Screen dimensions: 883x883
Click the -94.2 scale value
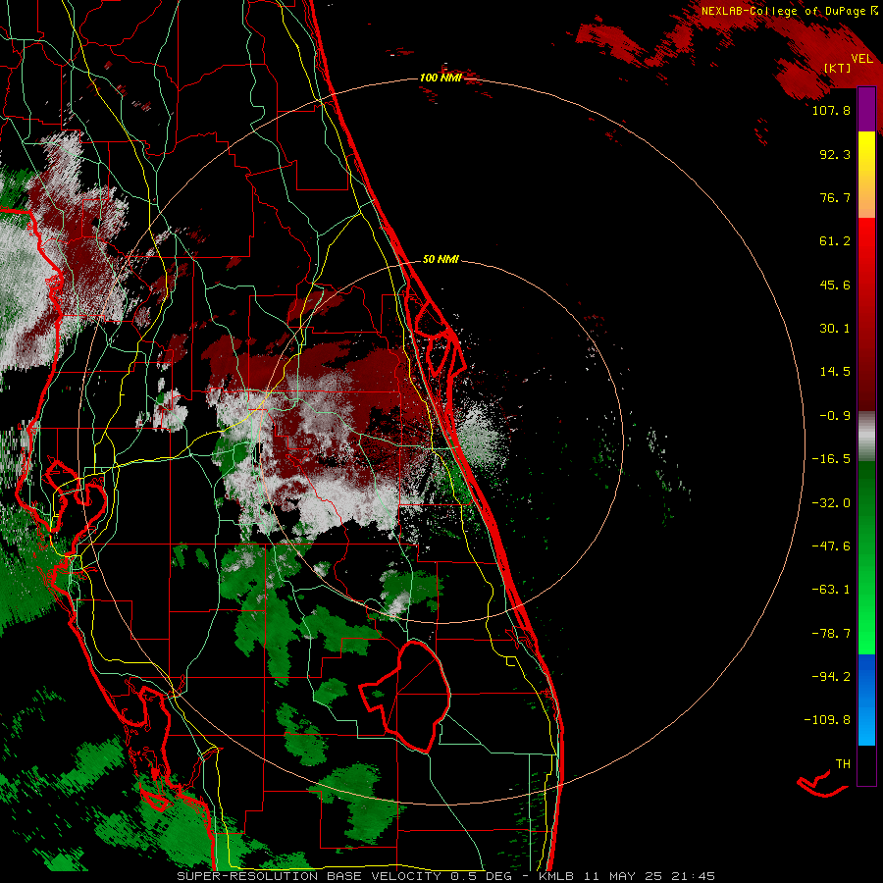click(831, 676)
